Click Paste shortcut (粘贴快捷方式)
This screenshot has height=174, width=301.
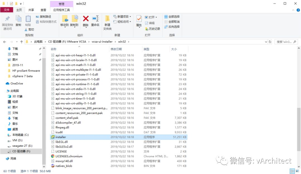tap(46, 22)
